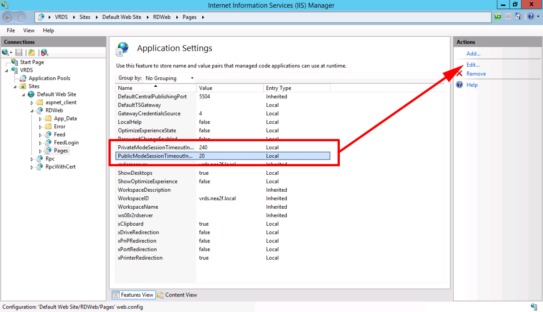543x312 pixels.
Task: Expand the aspnet_client tree node
Action: [31, 102]
